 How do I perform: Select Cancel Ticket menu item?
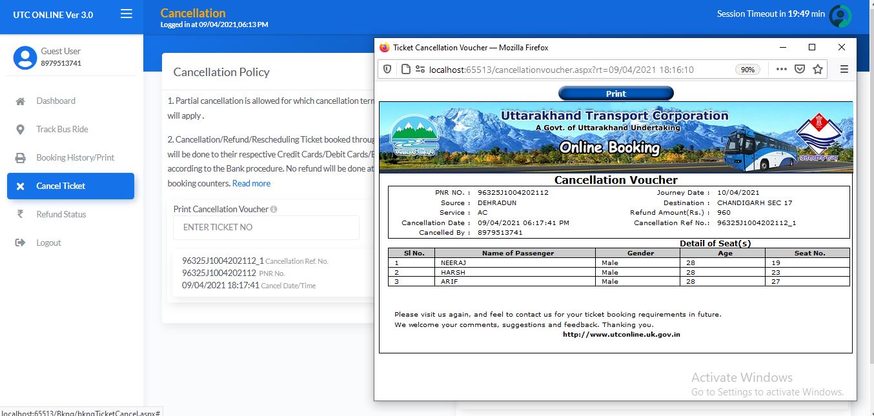click(x=71, y=186)
